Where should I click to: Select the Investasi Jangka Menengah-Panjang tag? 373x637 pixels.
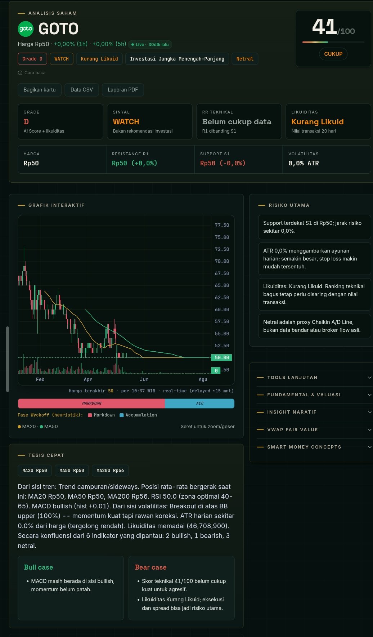tap(177, 59)
